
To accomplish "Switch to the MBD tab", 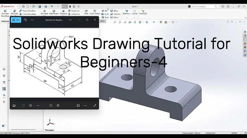I will click(x=102, y=21).
